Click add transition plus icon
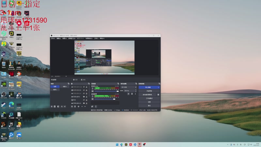The image size is (261, 147). click(128, 94)
